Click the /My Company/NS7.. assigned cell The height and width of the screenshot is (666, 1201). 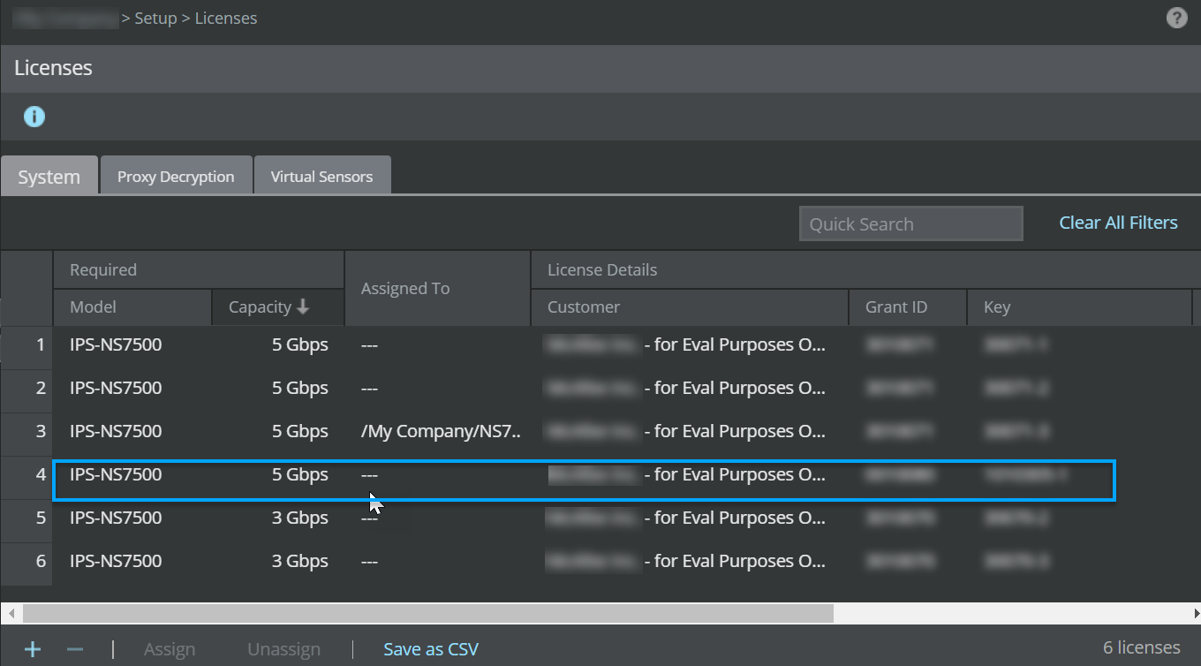click(441, 431)
